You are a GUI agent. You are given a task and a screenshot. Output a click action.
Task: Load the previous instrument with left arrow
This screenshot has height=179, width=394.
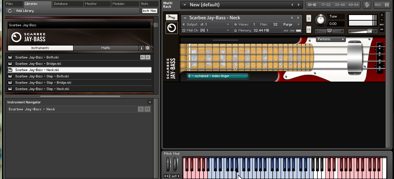tap(292, 18)
